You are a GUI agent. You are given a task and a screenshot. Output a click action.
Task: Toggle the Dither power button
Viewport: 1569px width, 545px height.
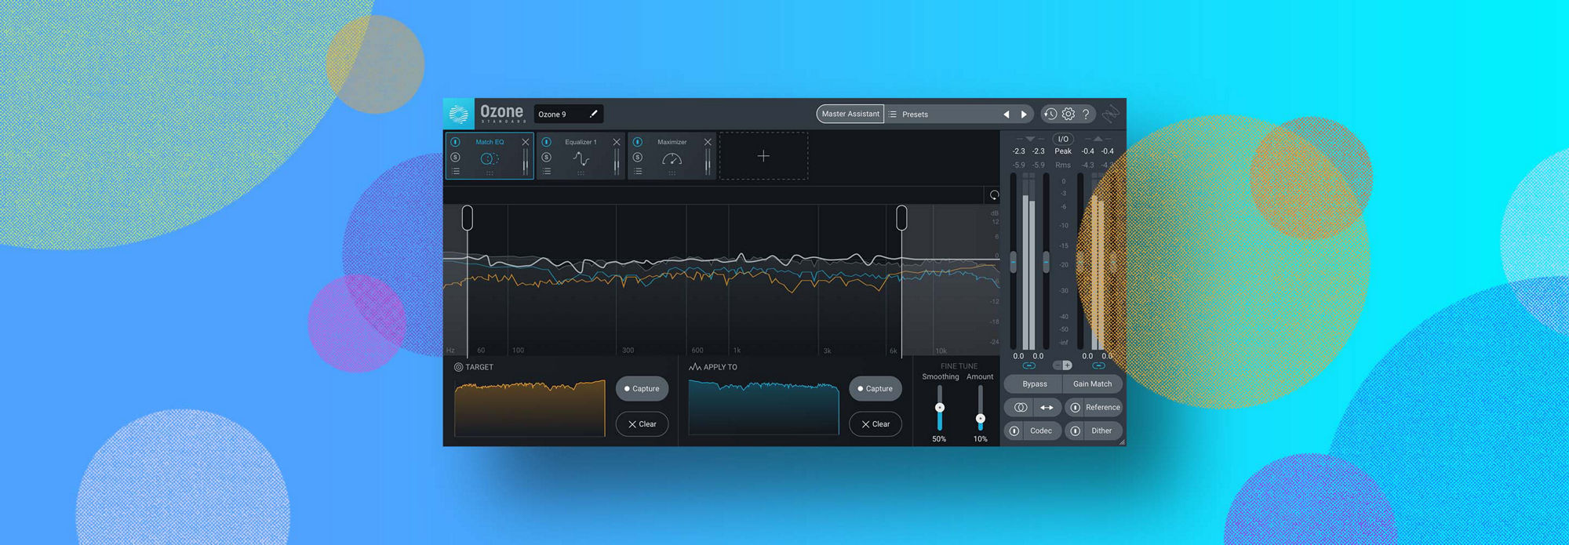click(1075, 431)
